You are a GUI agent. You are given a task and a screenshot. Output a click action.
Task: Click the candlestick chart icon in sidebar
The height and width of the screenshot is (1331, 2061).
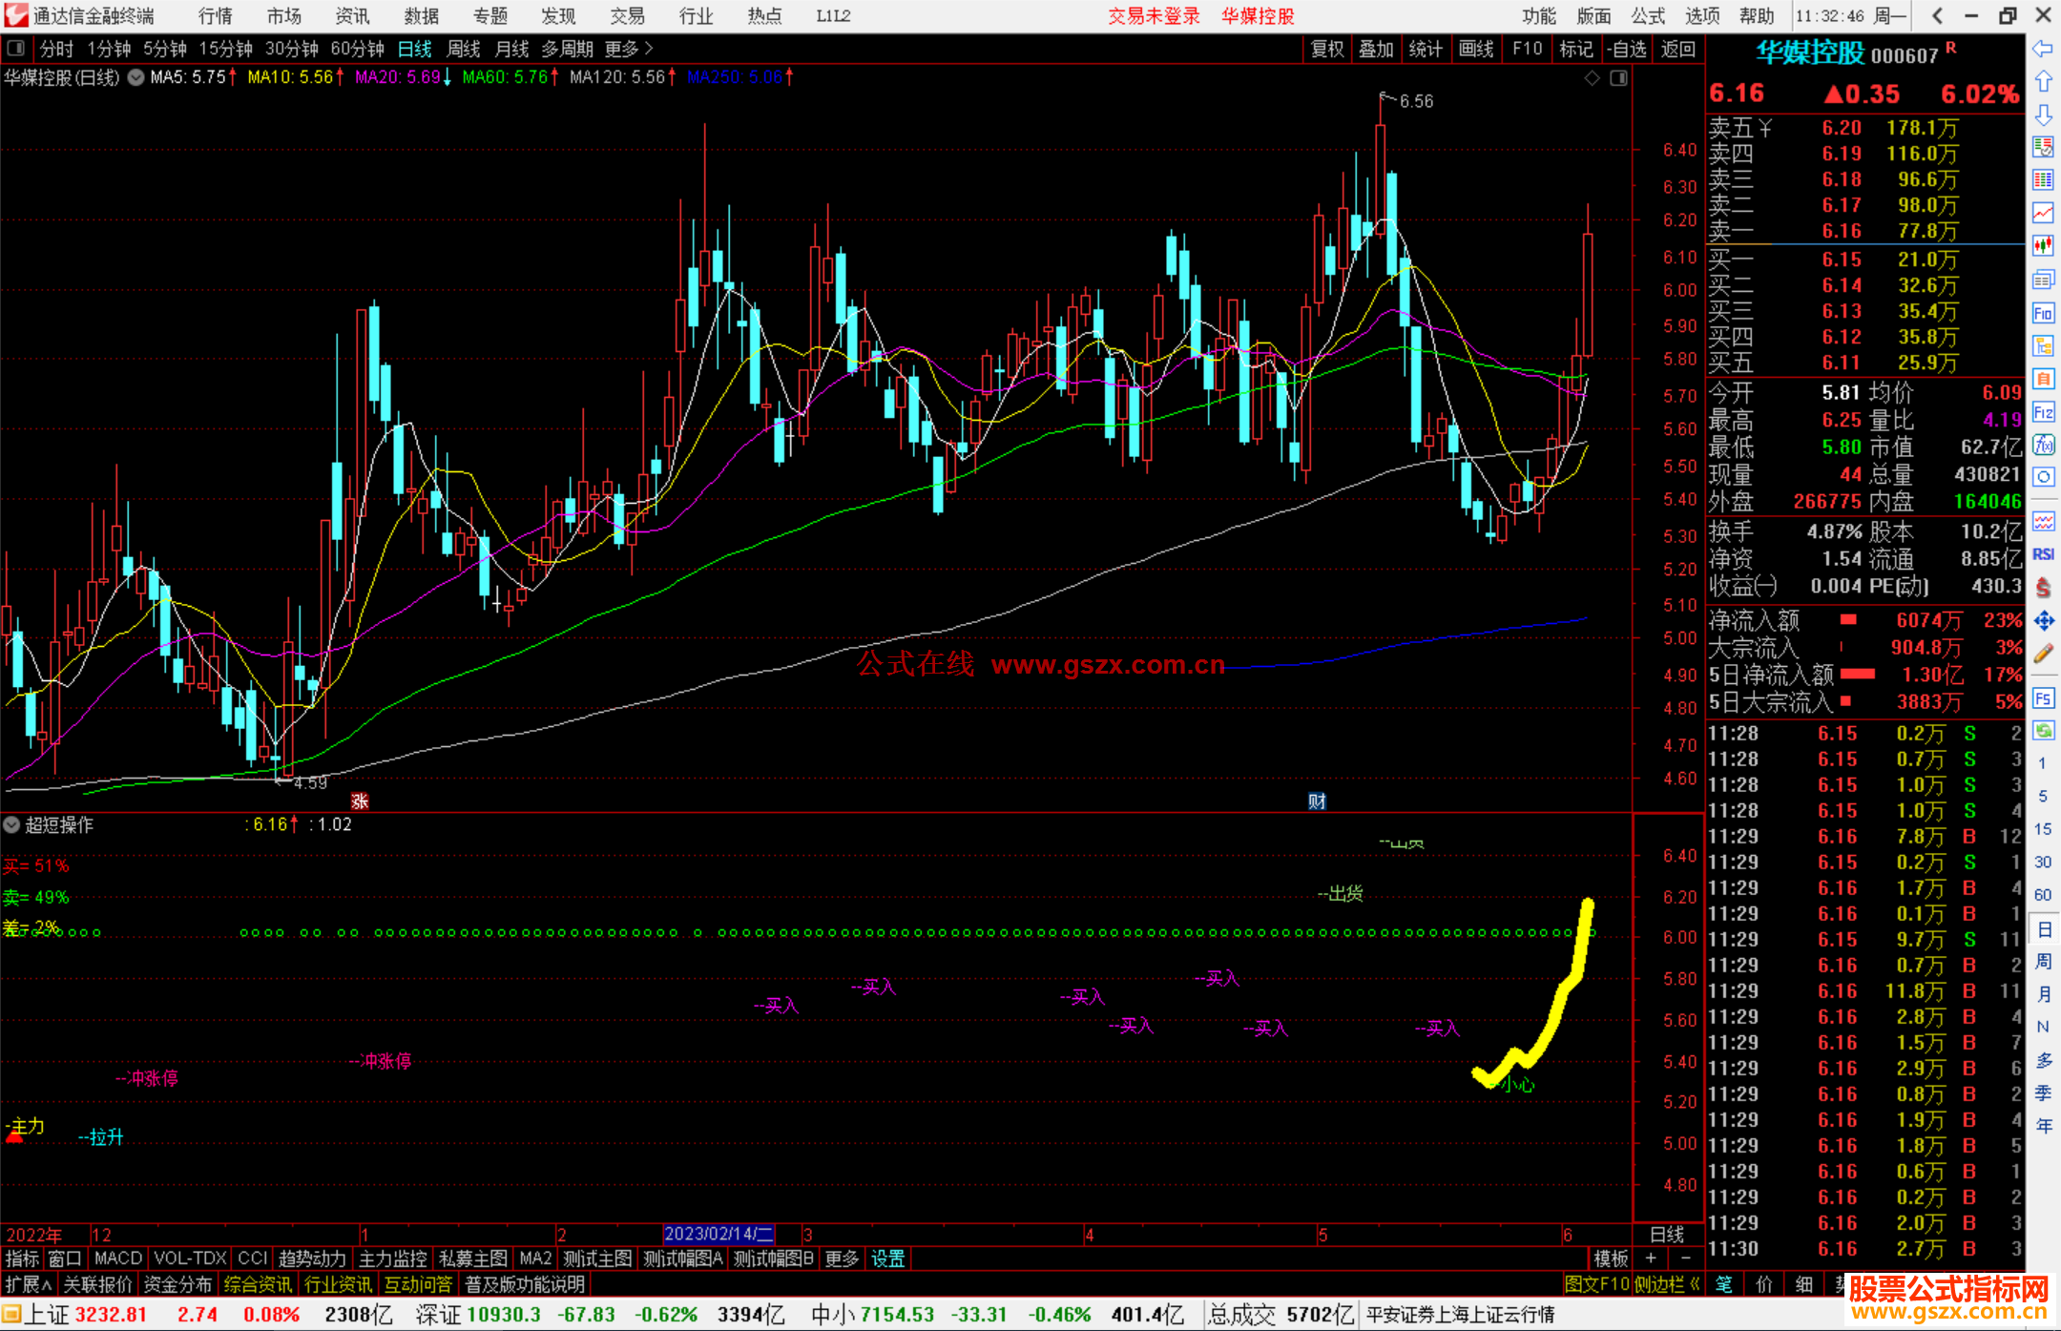pyautogui.click(x=2043, y=246)
